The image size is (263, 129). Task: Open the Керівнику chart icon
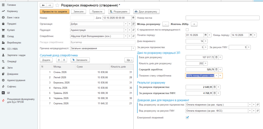3,11
